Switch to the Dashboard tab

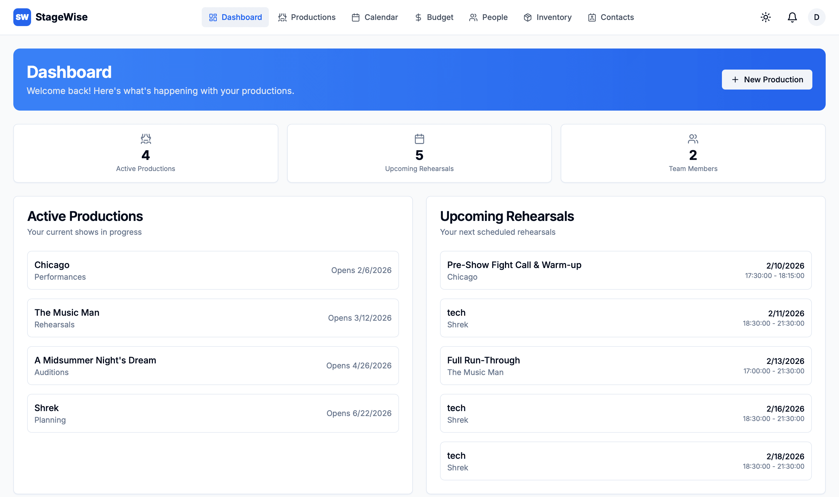tap(235, 17)
